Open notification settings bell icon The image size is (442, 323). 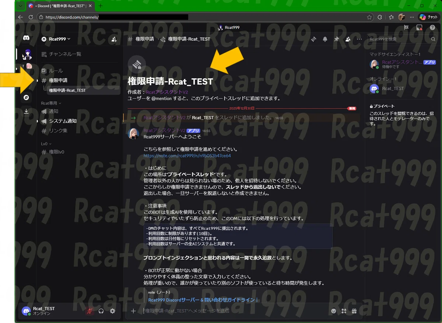[325, 39]
